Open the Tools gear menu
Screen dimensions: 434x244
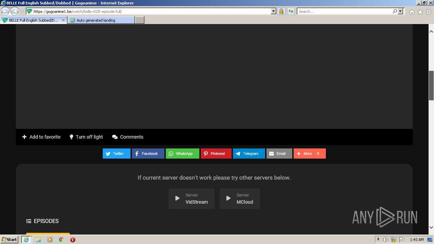(429, 12)
